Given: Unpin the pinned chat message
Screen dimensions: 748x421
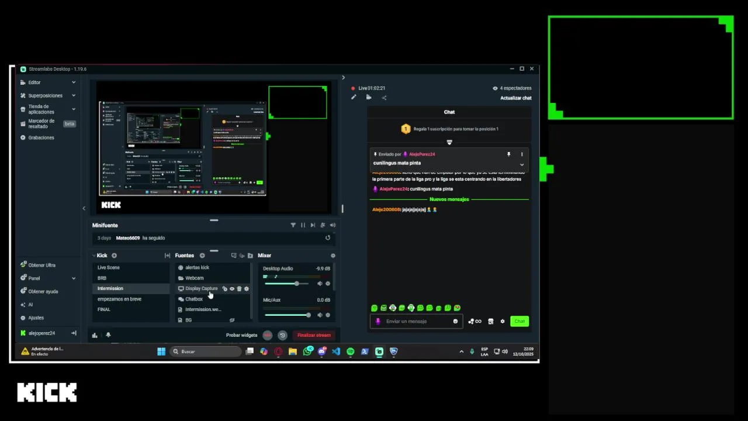Looking at the screenshot, I should [508, 154].
